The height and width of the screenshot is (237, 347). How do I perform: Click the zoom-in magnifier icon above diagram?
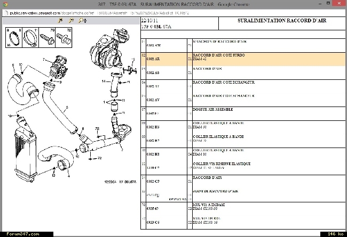60,21
